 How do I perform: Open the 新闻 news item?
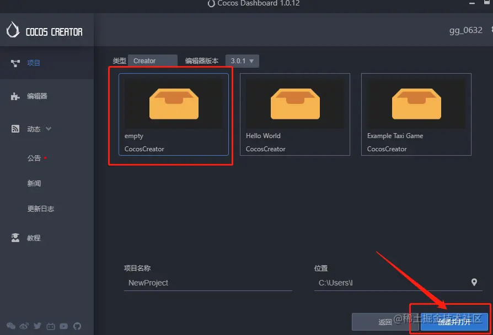(34, 183)
